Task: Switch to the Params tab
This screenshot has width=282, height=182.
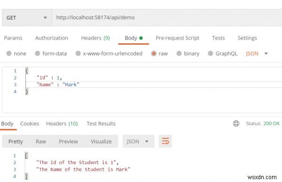Action: (x=13, y=38)
